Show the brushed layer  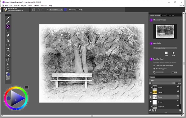click(151, 107)
